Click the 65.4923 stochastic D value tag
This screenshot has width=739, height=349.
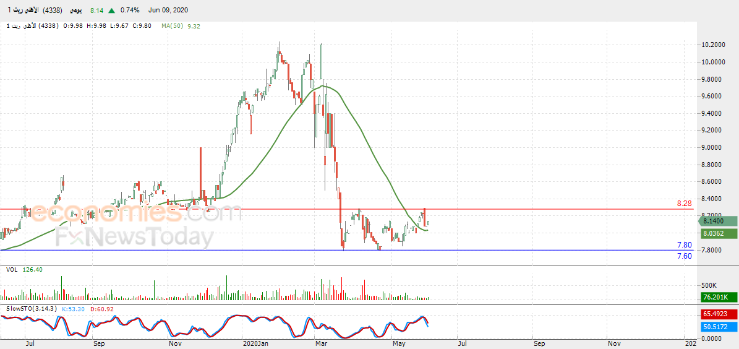click(717, 313)
